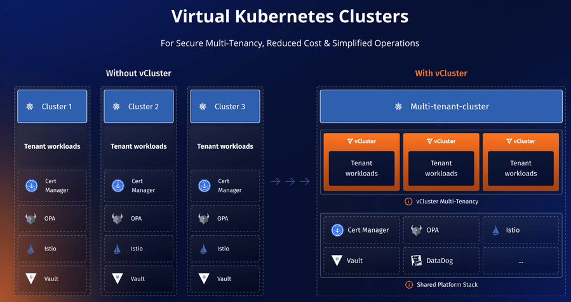Click 'Cert Manager' label under Cluster 1
The image size is (571, 302).
pyautogui.click(x=57, y=186)
